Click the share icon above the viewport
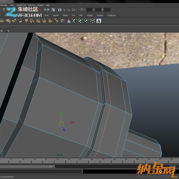 (8, 30)
